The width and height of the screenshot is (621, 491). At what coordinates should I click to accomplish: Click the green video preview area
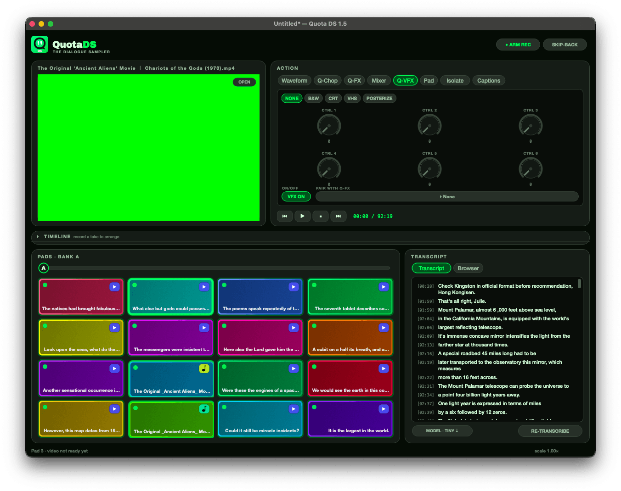pos(148,147)
